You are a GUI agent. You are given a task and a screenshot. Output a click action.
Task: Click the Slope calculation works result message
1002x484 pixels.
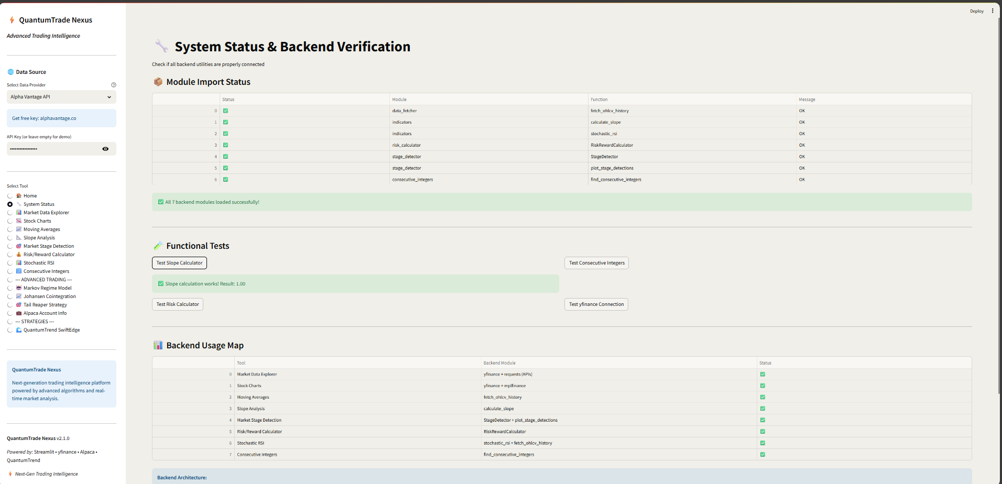[x=355, y=284]
